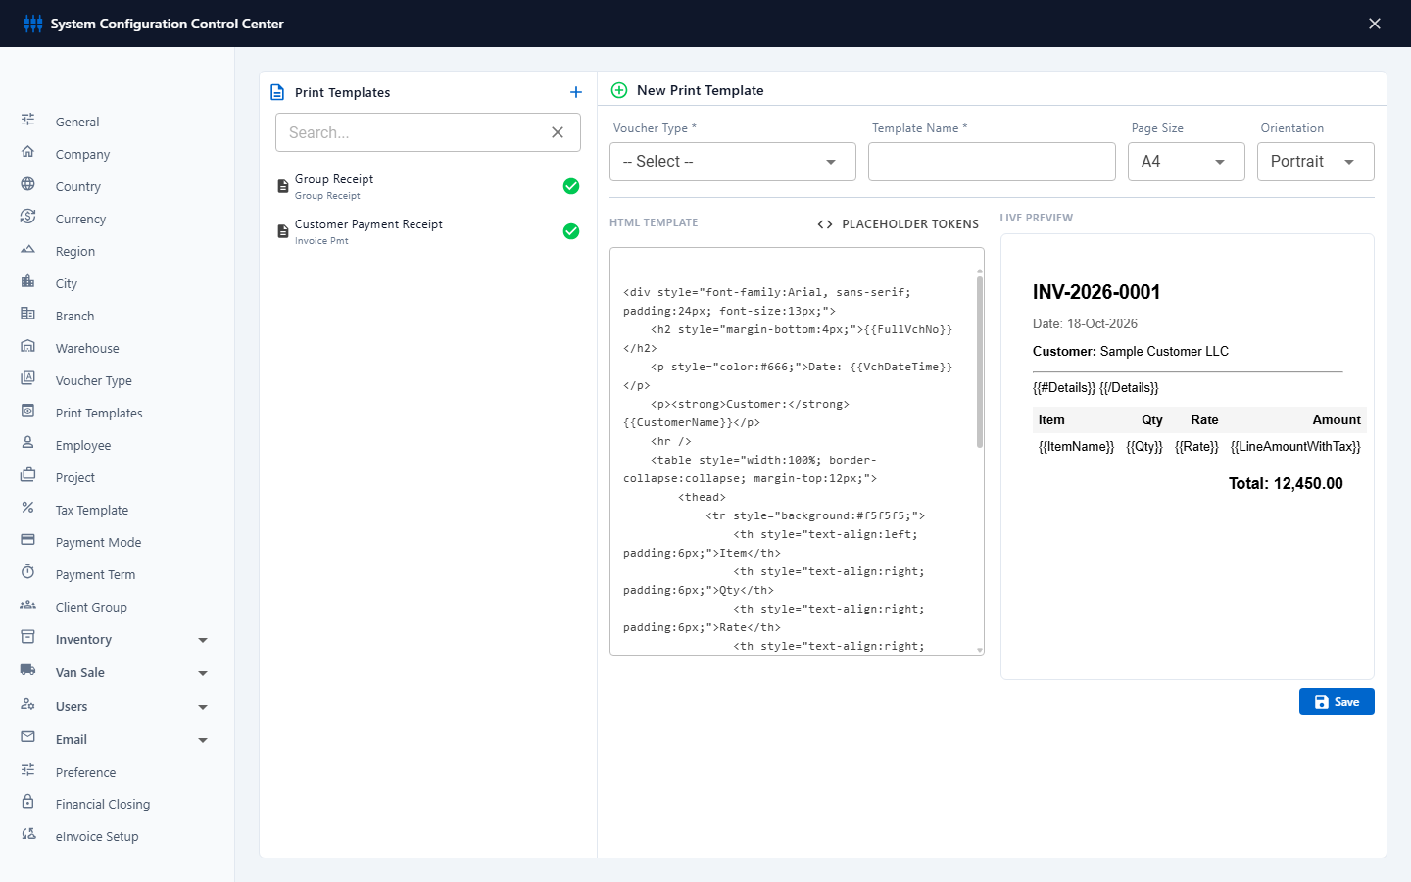The height and width of the screenshot is (882, 1411).
Task: Clear the template search with X icon
Action: point(558,132)
